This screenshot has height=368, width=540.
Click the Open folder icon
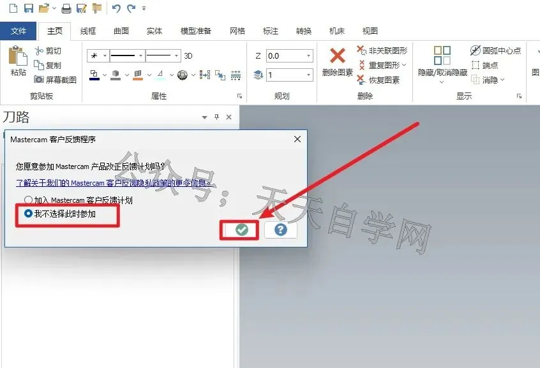click(44, 8)
